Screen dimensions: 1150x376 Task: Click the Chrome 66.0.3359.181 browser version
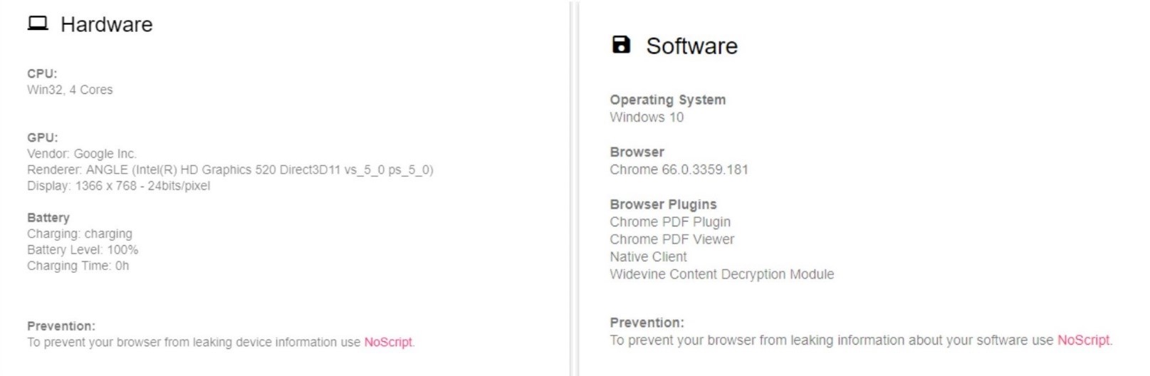(679, 169)
